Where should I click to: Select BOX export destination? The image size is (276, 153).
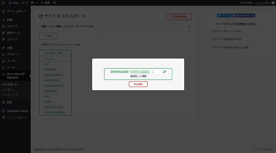[x=47, y=96]
